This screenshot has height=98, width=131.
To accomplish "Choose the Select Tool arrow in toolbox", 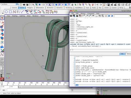I will pos(2,18).
